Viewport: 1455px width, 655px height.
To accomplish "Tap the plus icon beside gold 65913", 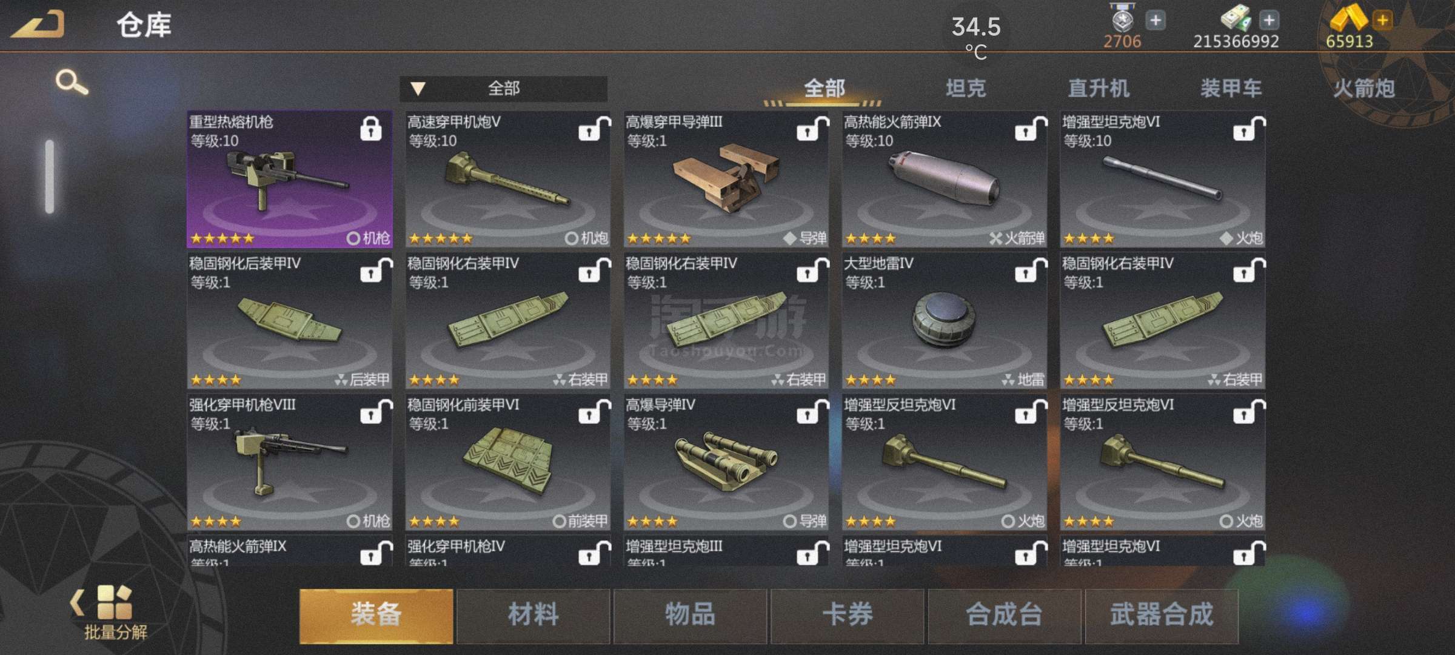I will 1383,20.
